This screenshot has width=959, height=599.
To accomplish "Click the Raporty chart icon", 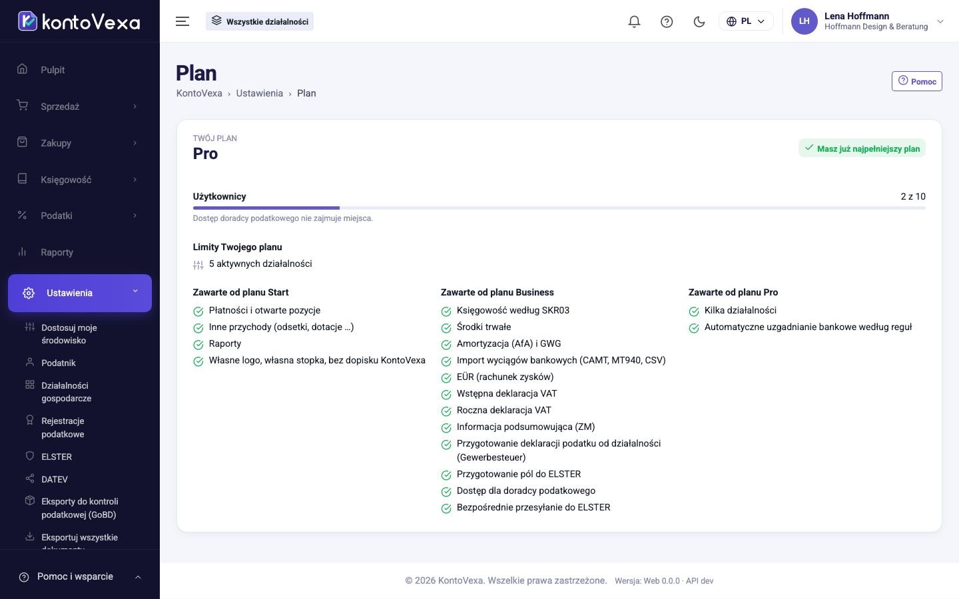I will [22, 252].
